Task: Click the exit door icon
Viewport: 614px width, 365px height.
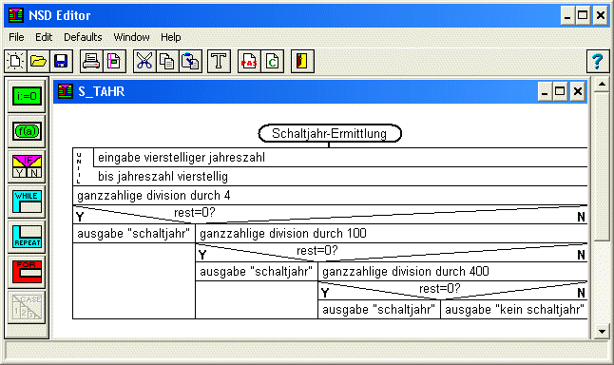Action: [302, 62]
